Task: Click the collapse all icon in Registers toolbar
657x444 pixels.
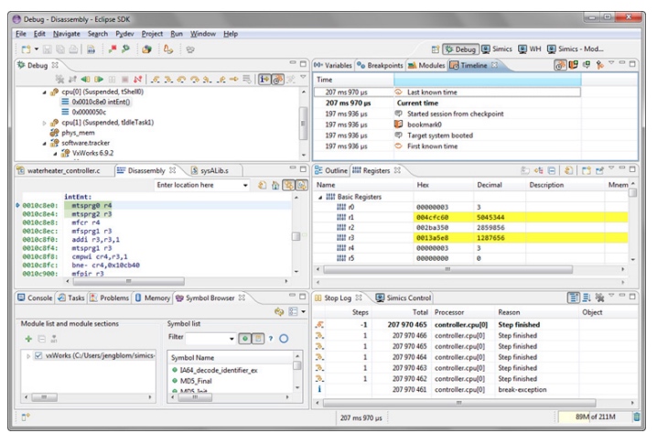Action: coord(552,170)
